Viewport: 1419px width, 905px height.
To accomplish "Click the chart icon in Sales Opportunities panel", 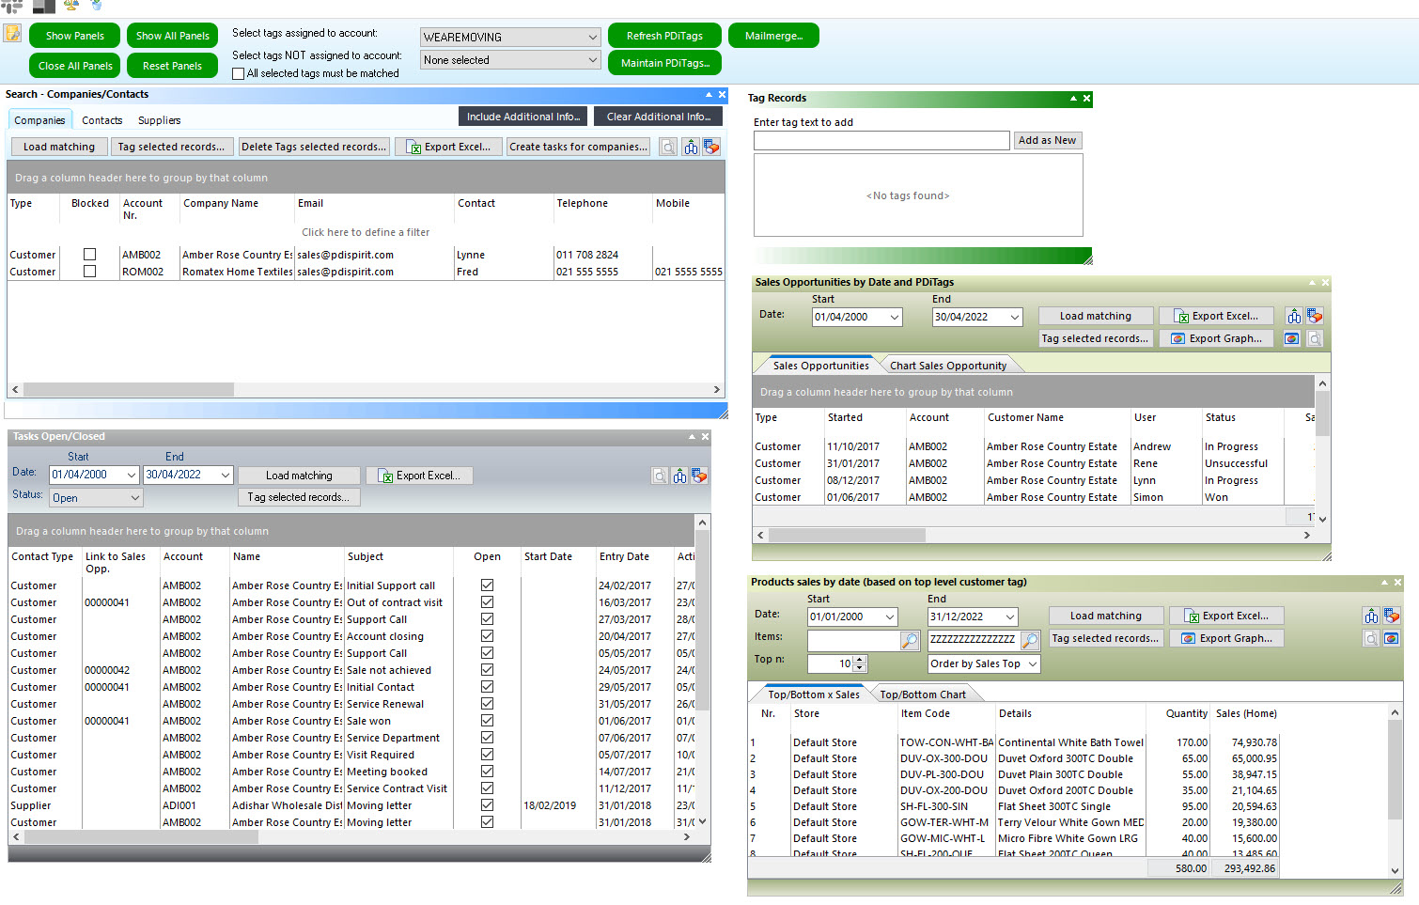I will 1292,339.
